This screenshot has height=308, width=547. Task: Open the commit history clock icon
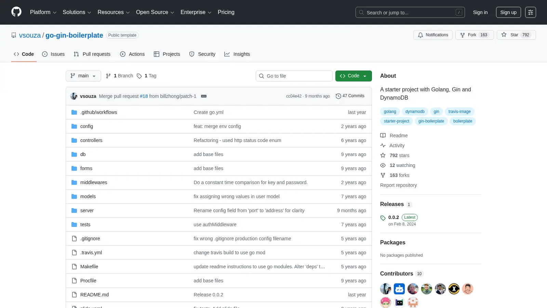click(338, 96)
